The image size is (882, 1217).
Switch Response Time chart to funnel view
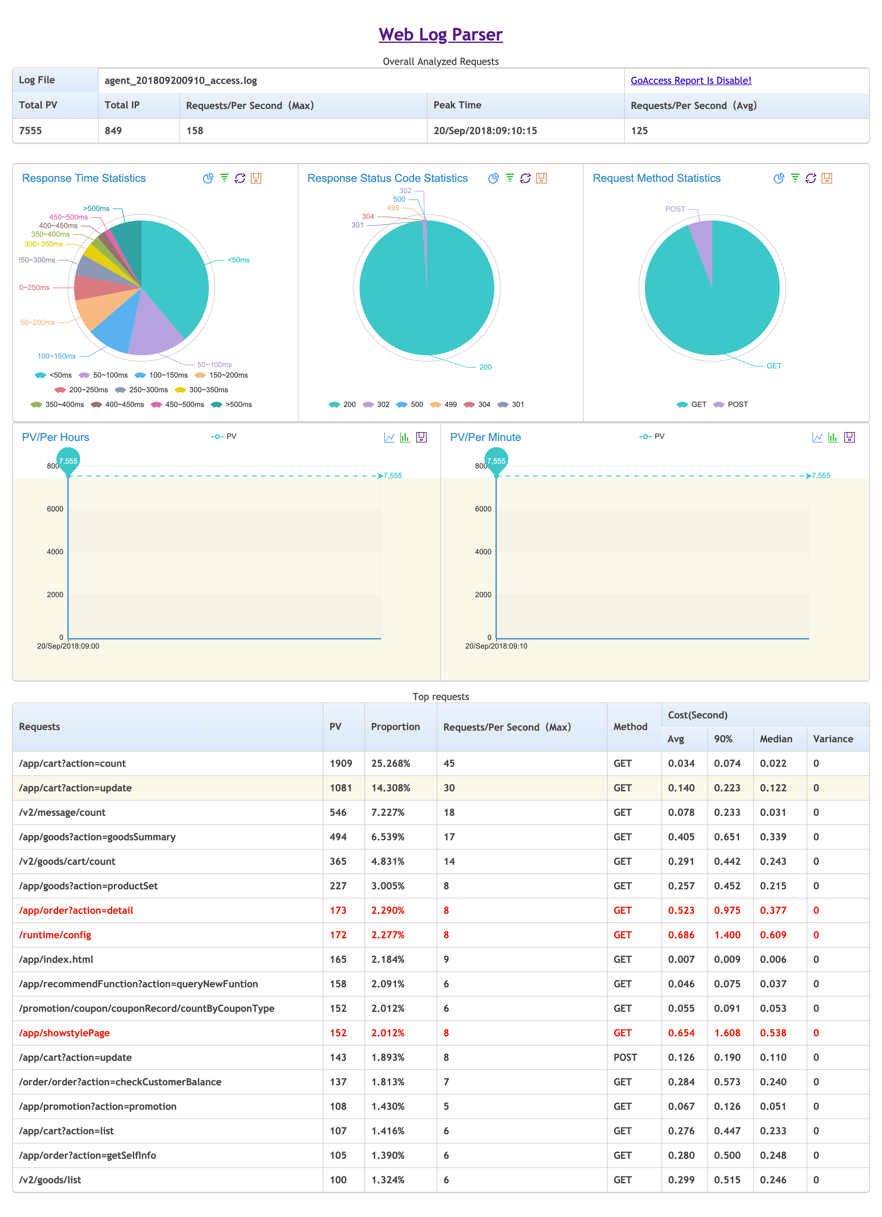(x=224, y=178)
